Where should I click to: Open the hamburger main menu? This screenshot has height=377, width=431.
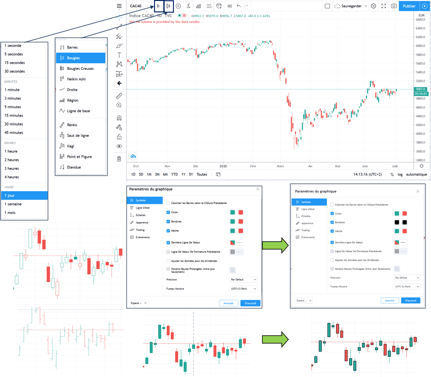[x=119, y=6]
